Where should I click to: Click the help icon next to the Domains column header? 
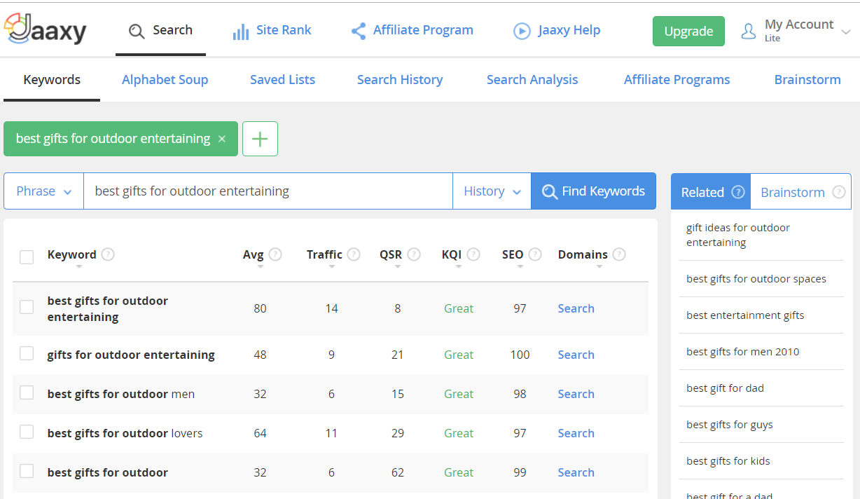pos(619,254)
